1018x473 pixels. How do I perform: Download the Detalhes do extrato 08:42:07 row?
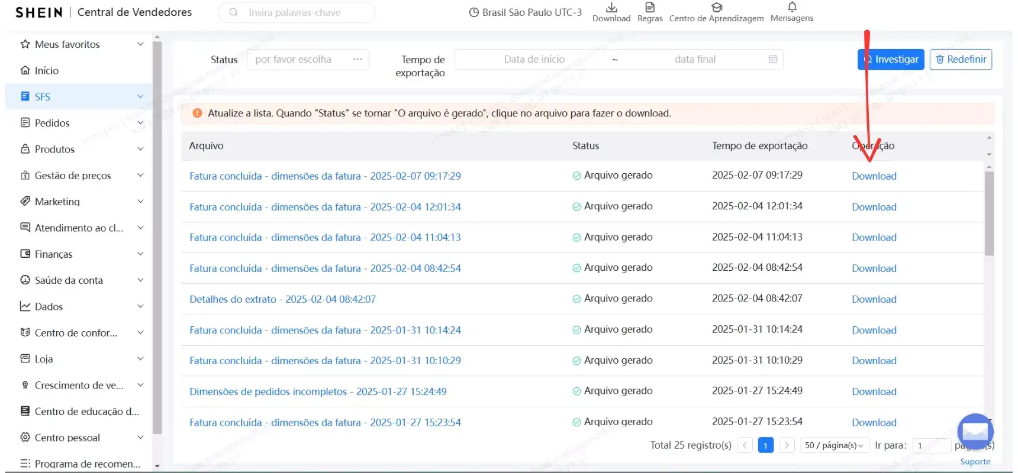874,299
